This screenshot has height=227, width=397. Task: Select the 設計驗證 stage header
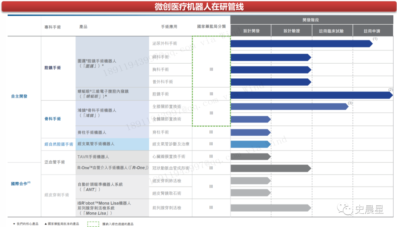(x=292, y=31)
